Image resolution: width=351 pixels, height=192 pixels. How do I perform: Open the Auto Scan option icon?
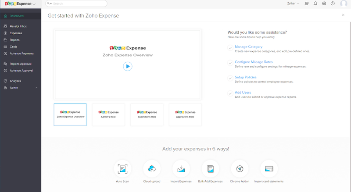pos(122,169)
